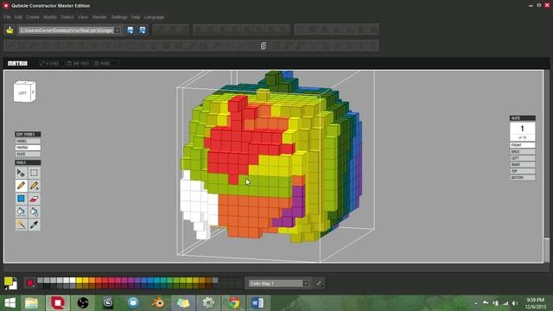Set slice direction to RIGHT
553x311 pixels.
(522, 164)
